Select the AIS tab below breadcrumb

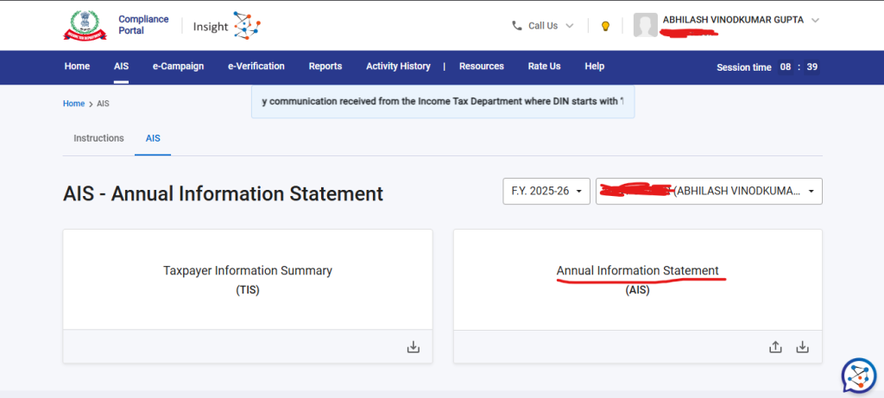(153, 138)
